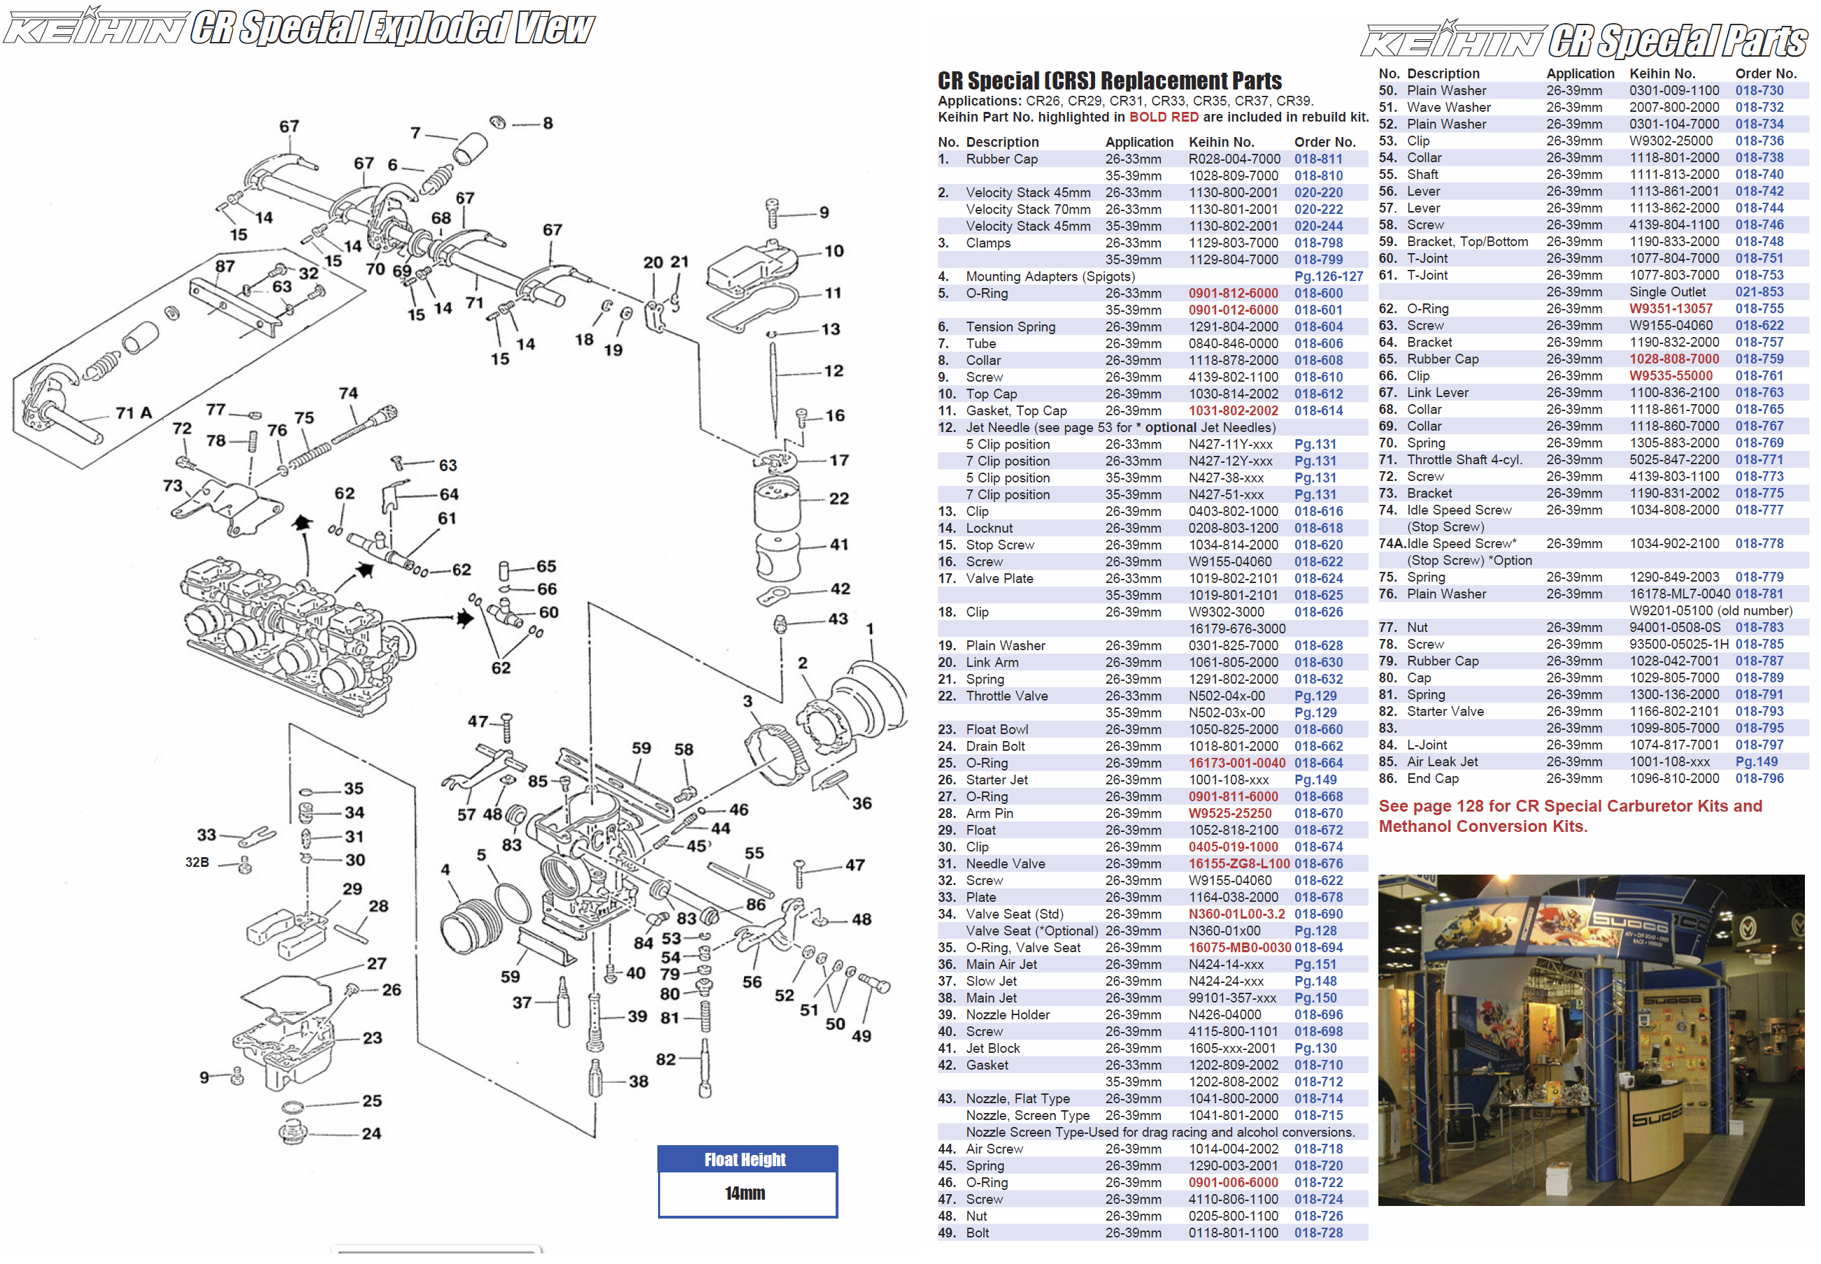
Task: Click order number 018-771 Throttle Shaft 4-cyl.
Action: point(1759,460)
